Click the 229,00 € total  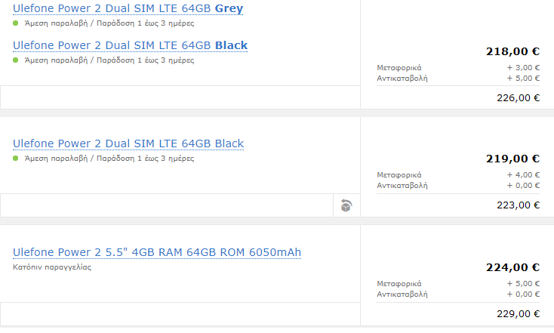[519, 313]
